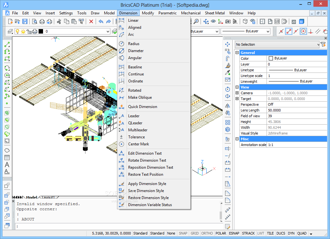The width and height of the screenshot is (330, 239).
Task: Collapse the Misc properties section
Action: 237,139
